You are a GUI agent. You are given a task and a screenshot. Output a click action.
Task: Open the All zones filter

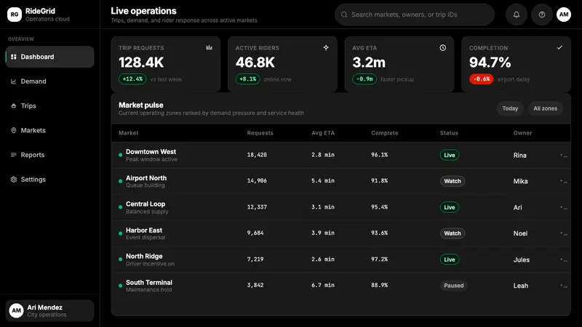tap(545, 108)
